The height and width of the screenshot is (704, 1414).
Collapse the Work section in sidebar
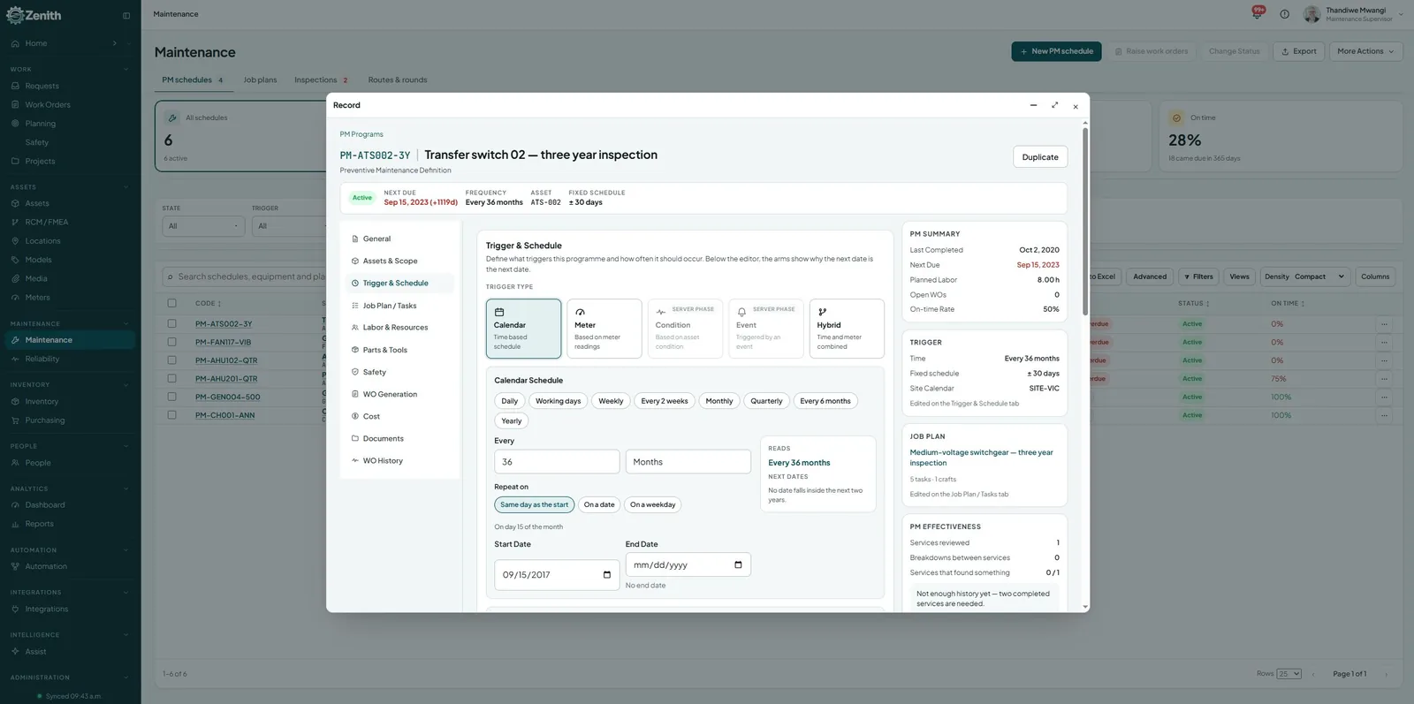click(126, 69)
